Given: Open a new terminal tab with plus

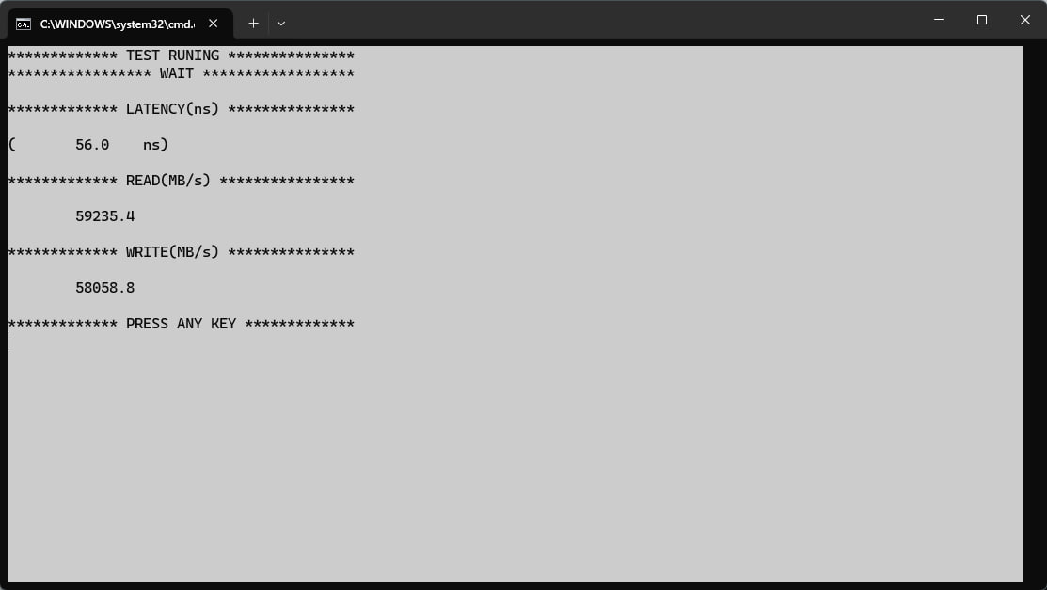Looking at the screenshot, I should coord(253,24).
